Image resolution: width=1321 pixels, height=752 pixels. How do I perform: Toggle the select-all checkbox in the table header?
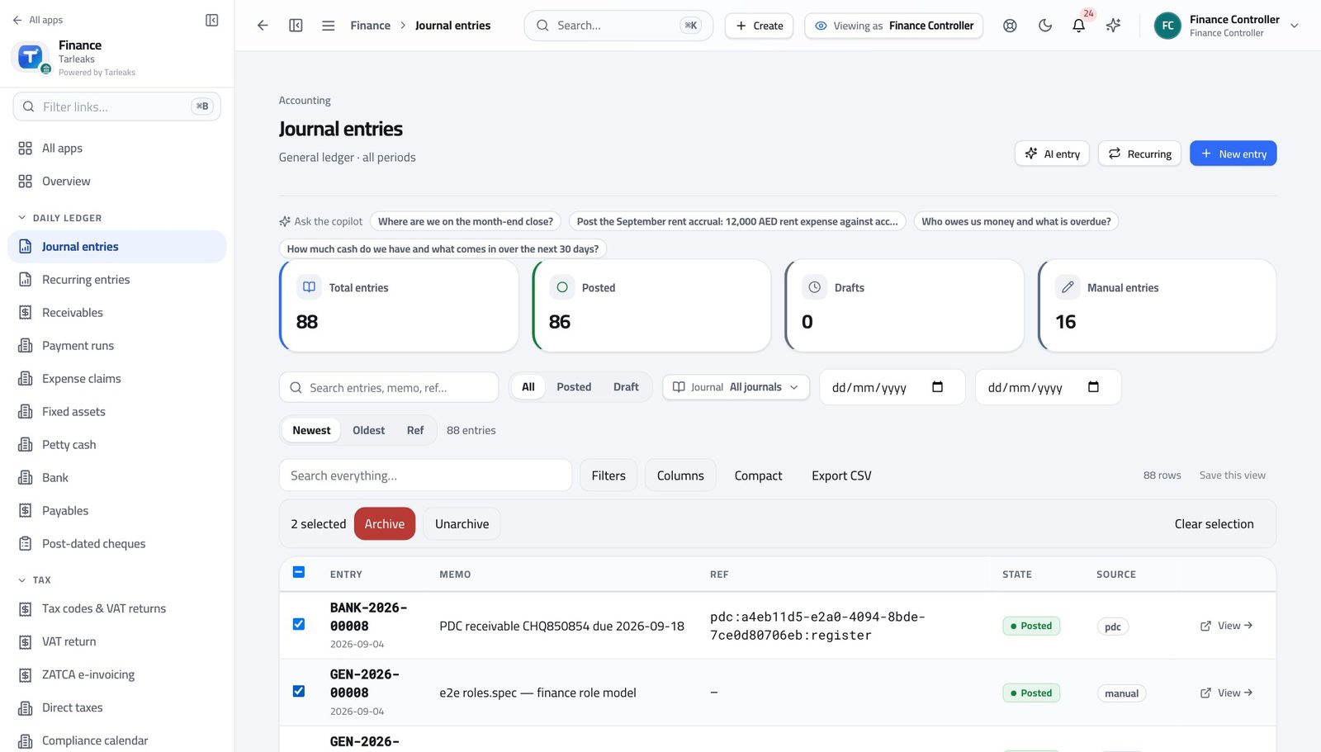coord(299,572)
